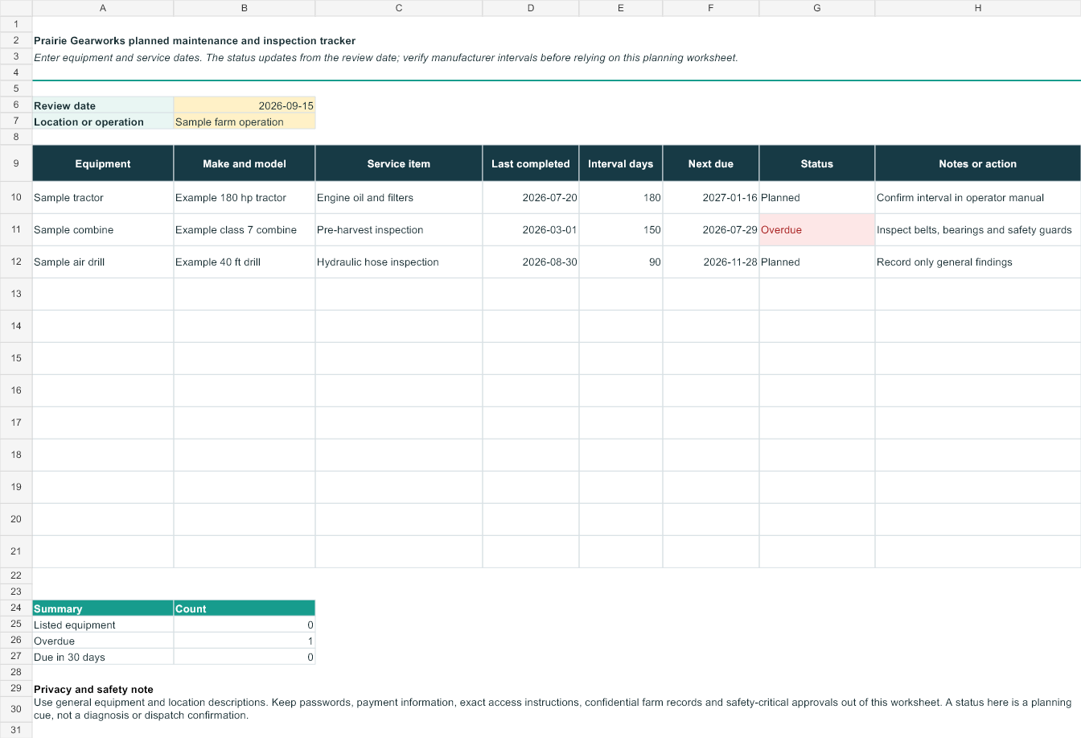This screenshot has width=1081, height=738.
Task: Select last completed date 2026-07-20
Action: (531, 197)
